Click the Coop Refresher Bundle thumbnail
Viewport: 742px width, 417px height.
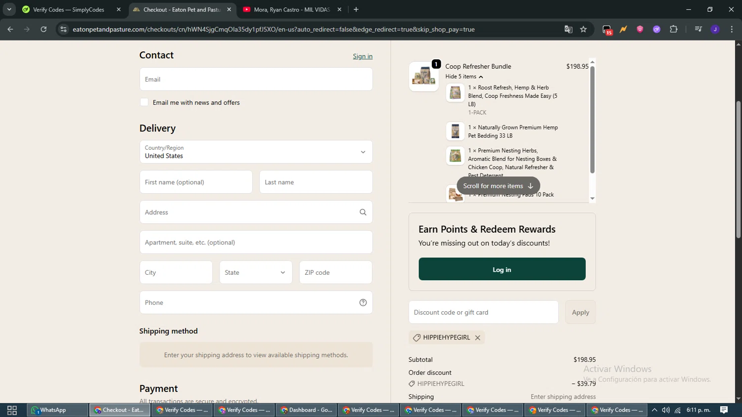[x=424, y=77]
